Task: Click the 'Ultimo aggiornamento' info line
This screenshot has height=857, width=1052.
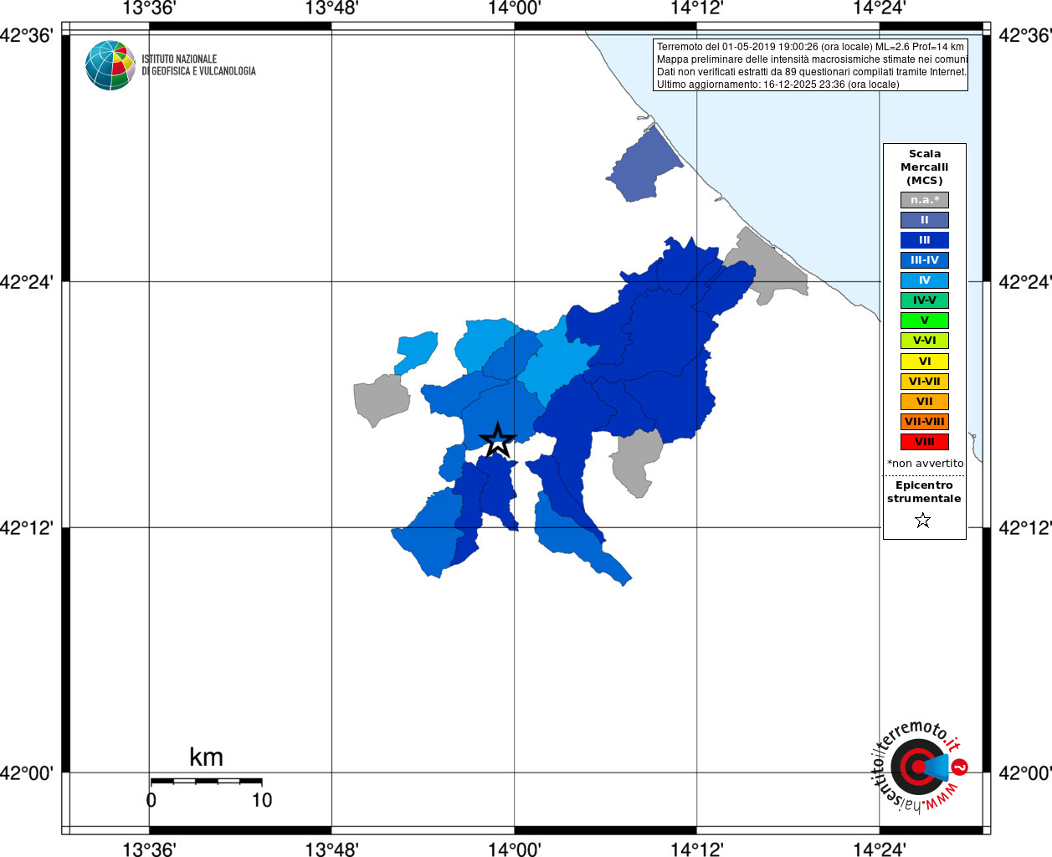Action: point(778,85)
